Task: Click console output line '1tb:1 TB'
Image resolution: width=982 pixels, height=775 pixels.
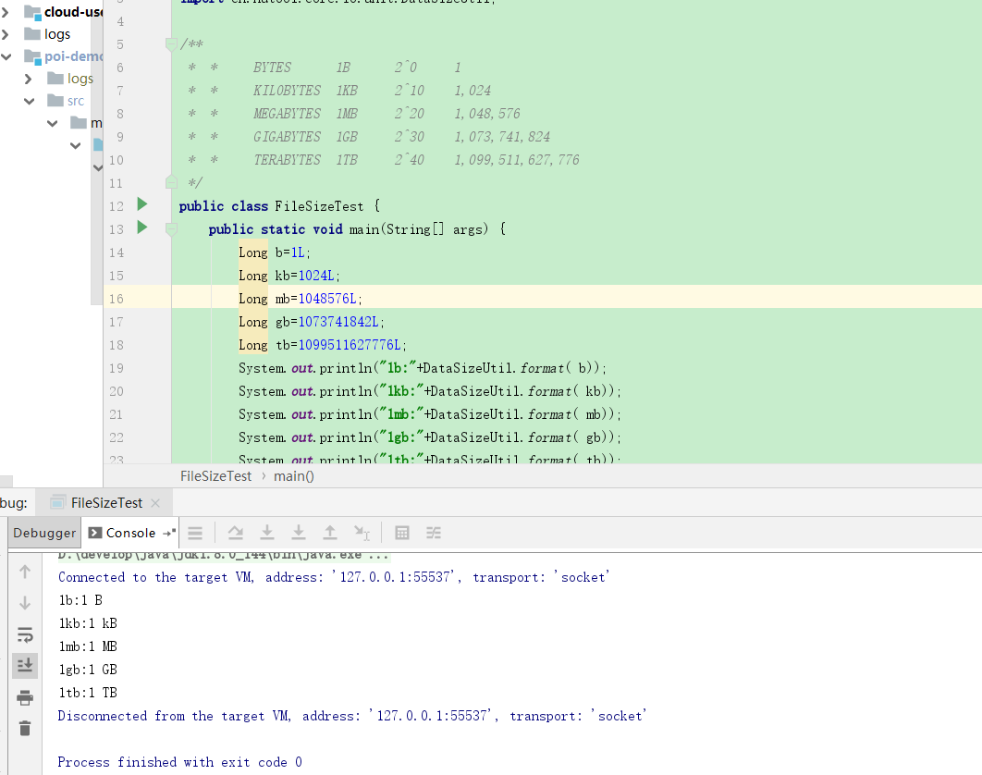Action: 88,693
